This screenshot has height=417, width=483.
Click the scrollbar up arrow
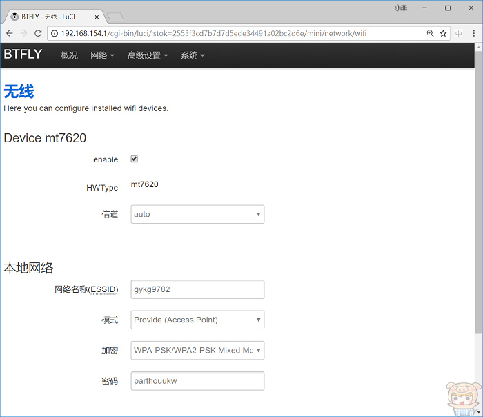pos(478,47)
